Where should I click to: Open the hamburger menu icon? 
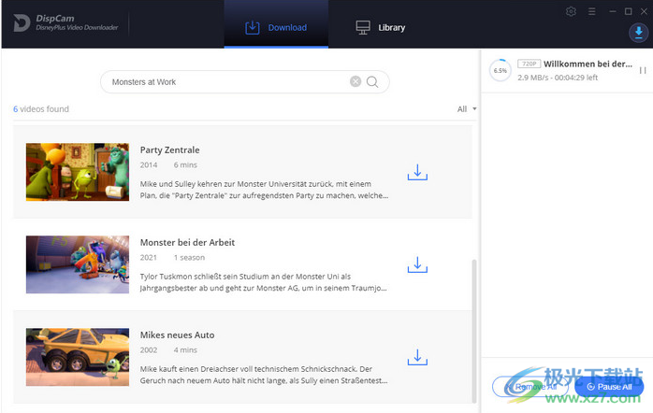pos(592,11)
